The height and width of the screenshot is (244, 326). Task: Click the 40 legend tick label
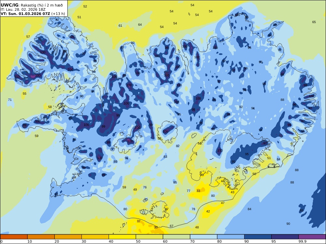(x=111, y=241)
